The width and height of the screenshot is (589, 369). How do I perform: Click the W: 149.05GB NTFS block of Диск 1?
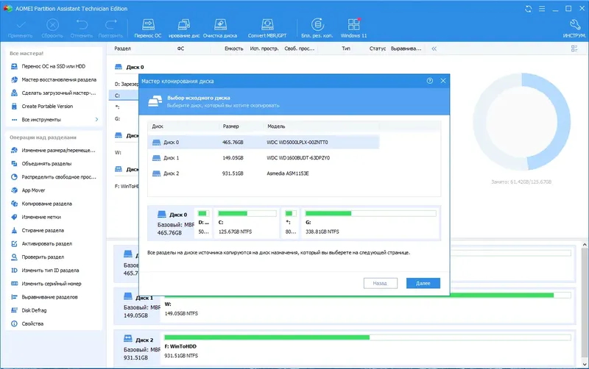coord(368,308)
